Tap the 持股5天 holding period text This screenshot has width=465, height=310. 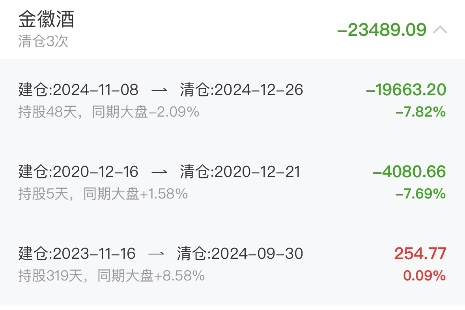(x=44, y=194)
